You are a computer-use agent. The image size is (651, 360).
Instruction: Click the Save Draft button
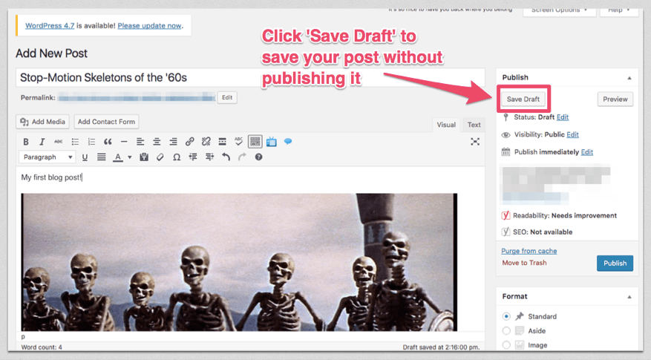[523, 99]
